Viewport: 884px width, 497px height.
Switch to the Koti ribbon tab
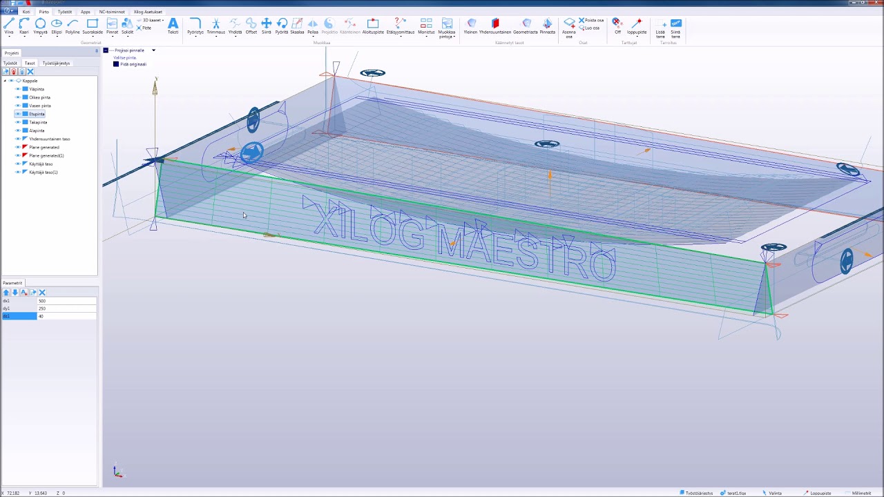(x=26, y=12)
